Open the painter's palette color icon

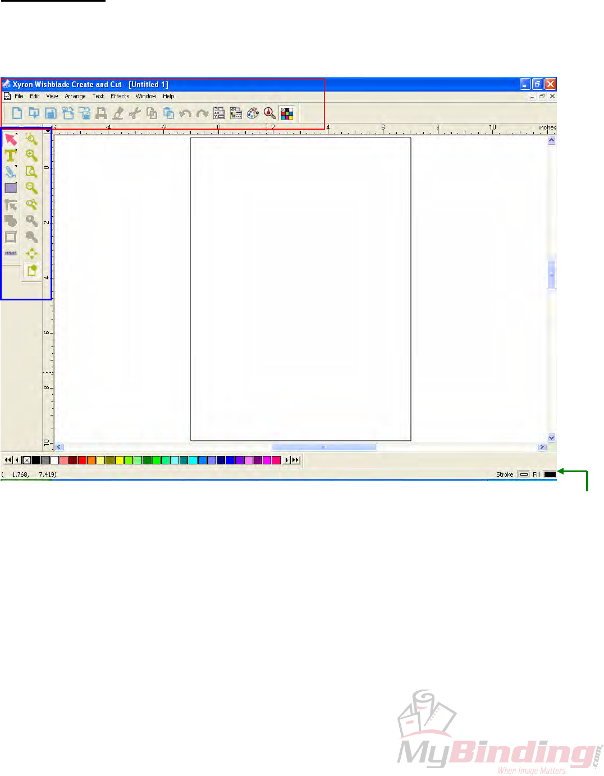pos(253,113)
